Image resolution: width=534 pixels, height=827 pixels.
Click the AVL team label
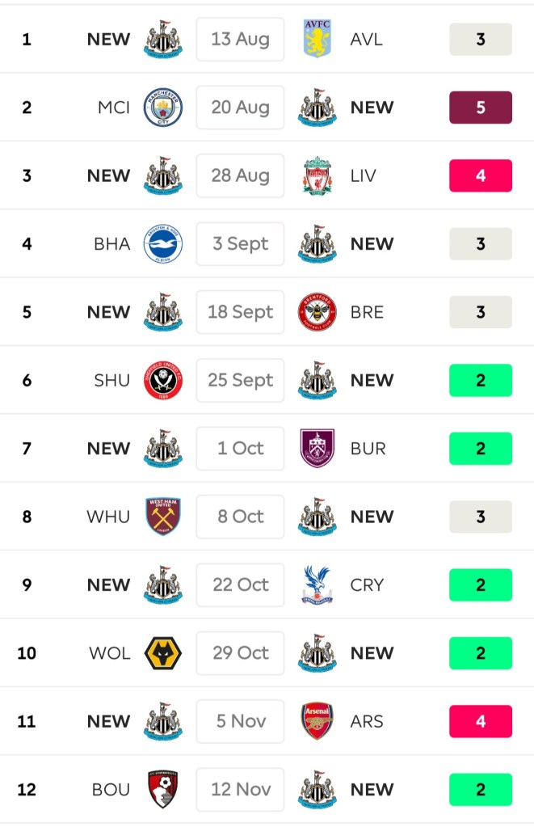tap(367, 40)
